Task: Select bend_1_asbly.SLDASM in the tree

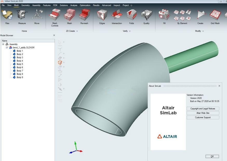Action: point(24,48)
